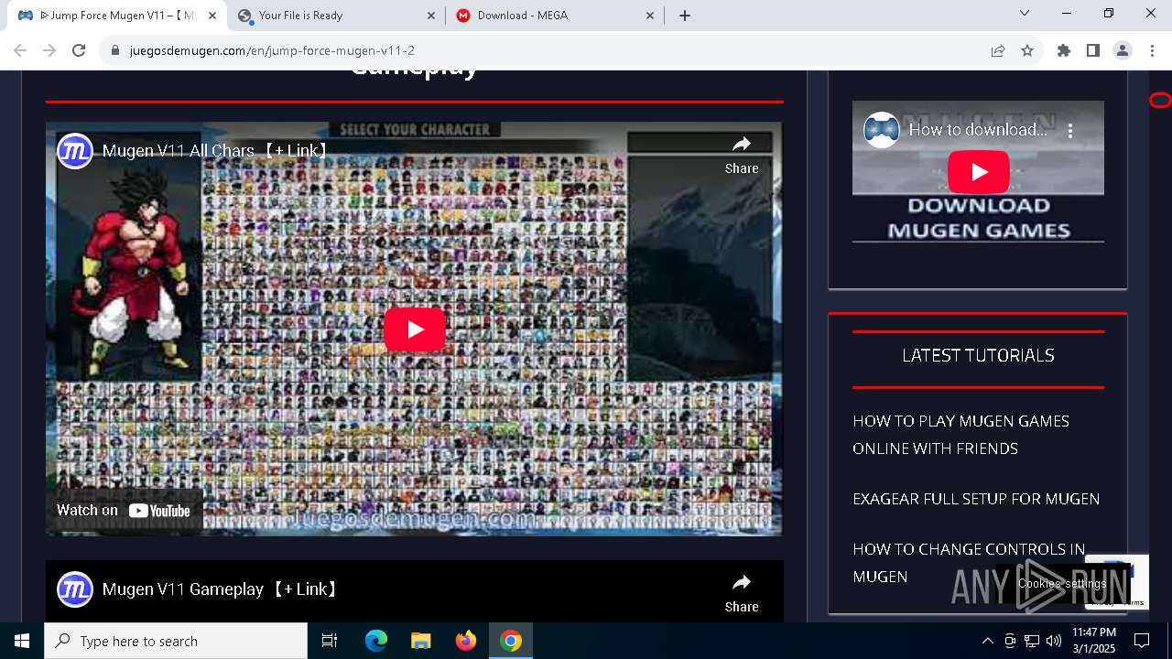Open the Chrome profile menu
The image size is (1172, 659).
[1123, 51]
